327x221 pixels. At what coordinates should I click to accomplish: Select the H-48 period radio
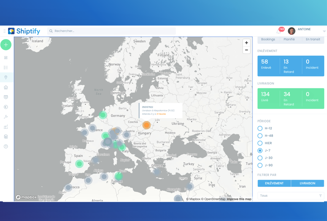tap(260, 136)
